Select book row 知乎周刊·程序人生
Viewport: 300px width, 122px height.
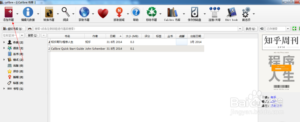[126, 42]
